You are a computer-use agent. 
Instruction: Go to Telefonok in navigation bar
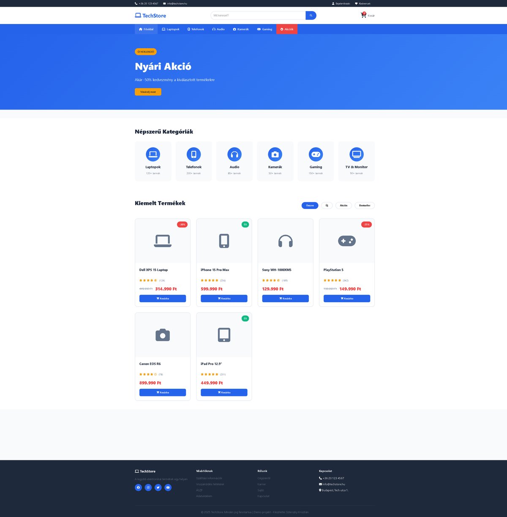click(x=196, y=29)
